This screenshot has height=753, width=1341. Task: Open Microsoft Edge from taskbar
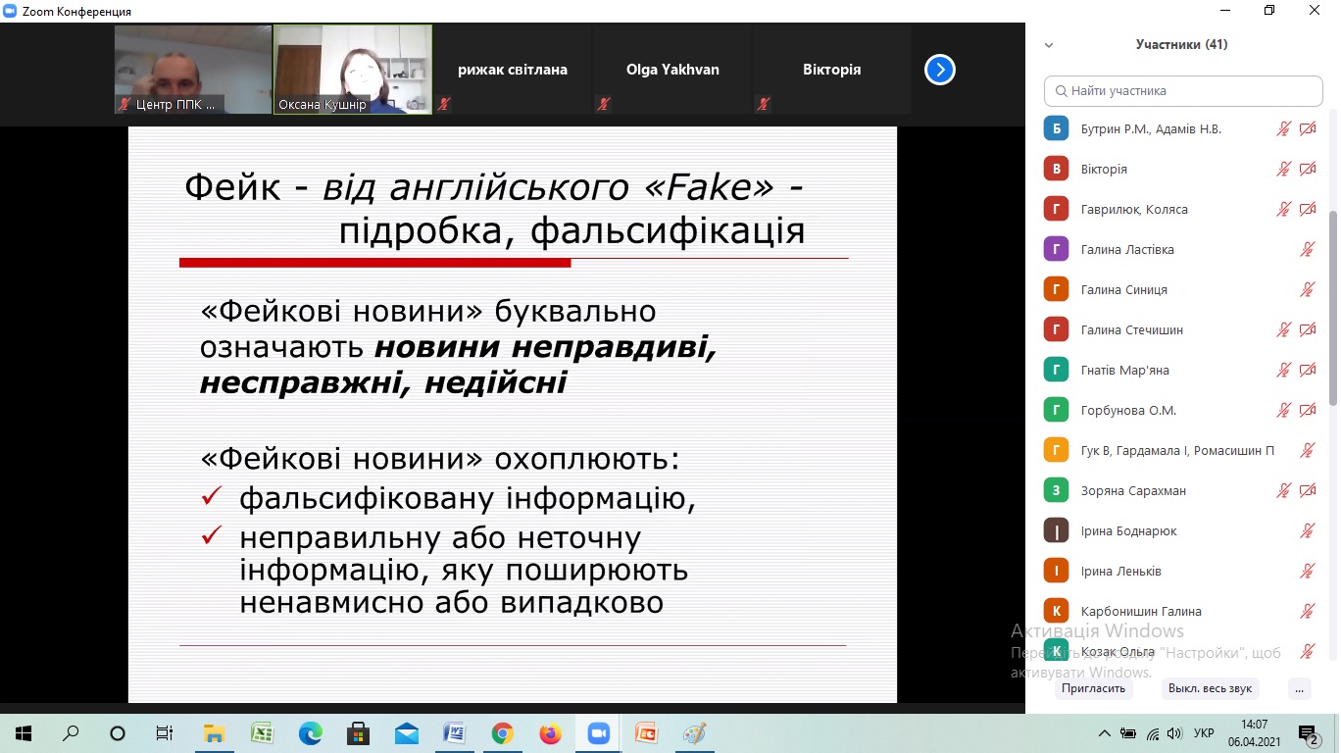(x=310, y=733)
